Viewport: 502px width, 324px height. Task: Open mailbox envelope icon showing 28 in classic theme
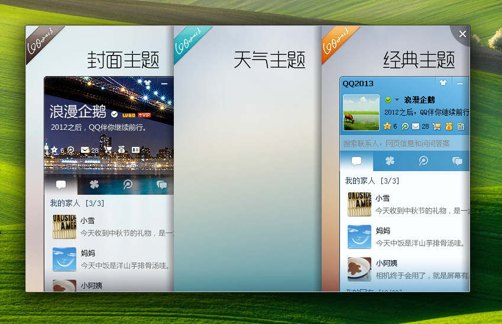tap(416, 126)
